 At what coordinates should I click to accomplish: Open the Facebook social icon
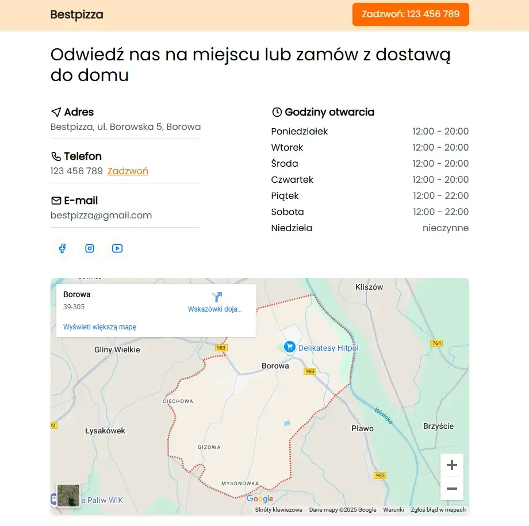pyautogui.click(x=62, y=248)
